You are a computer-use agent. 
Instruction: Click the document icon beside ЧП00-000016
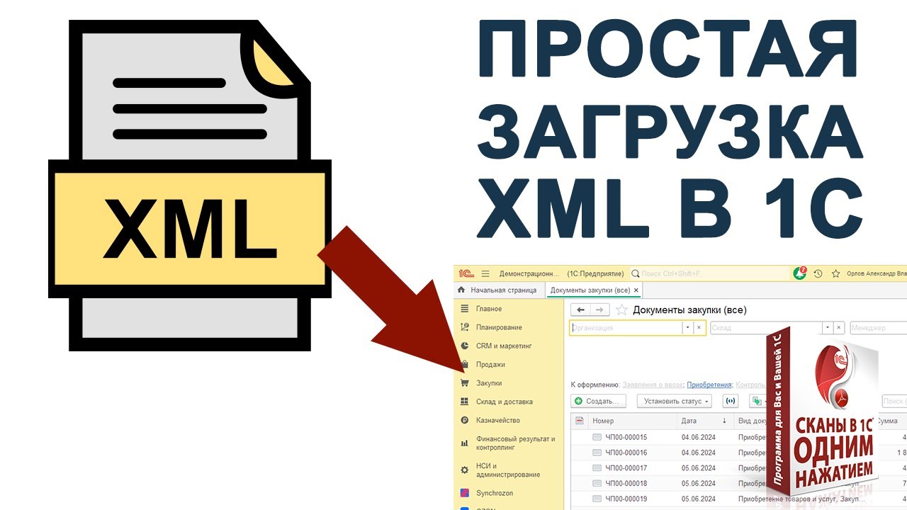tap(597, 453)
